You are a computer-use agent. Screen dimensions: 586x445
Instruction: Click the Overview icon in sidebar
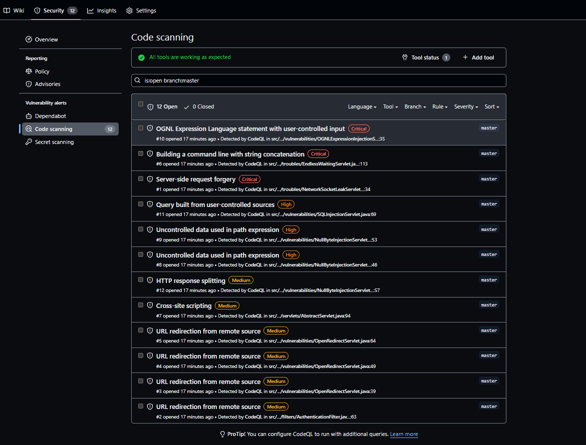pos(29,39)
